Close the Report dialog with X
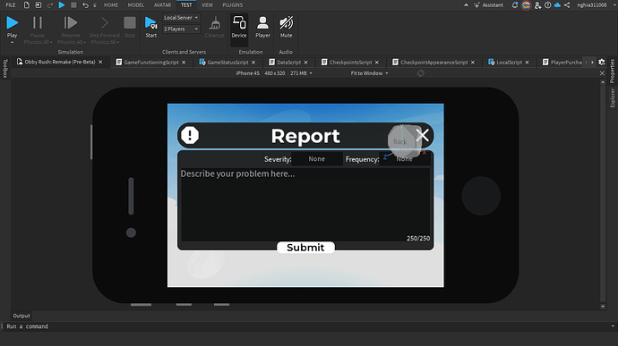 coord(423,135)
